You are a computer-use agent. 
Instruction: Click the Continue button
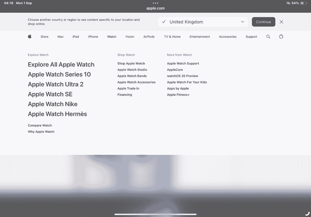click(x=264, y=22)
